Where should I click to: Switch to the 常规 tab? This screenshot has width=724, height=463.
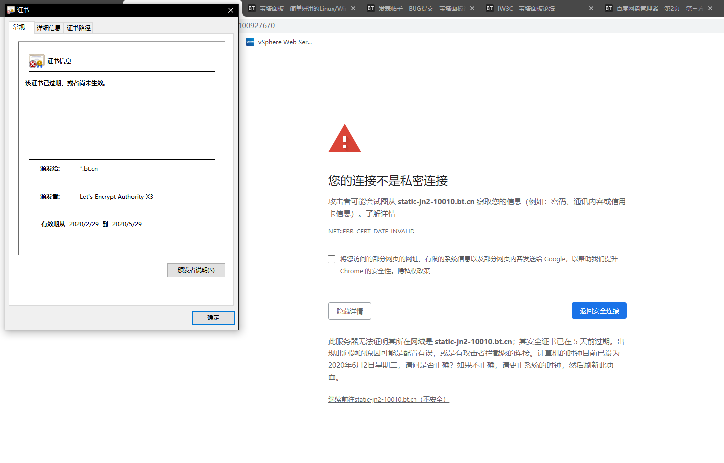19,27
